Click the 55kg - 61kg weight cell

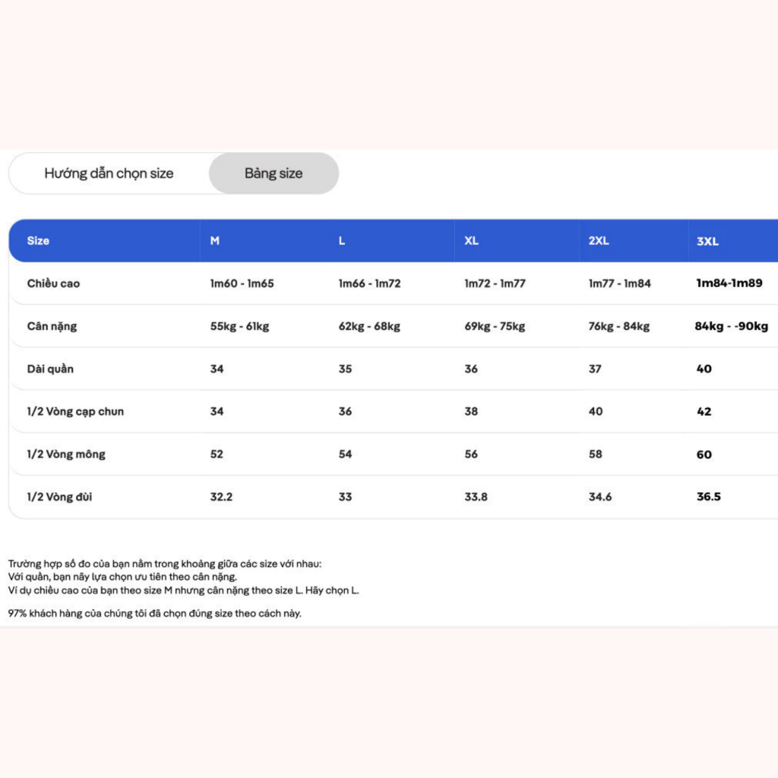(239, 326)
